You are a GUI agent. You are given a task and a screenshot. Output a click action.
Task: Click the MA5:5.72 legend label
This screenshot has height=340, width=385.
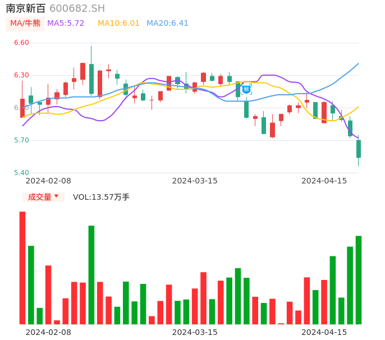click(x=66, y=24)
